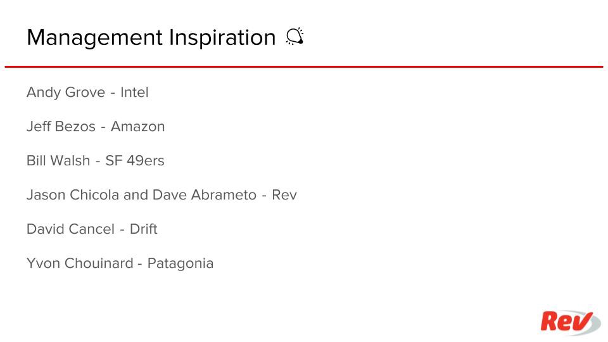Image resolution: width=608 pixels, height=342 pixels.
Task: Click the name "Dave Abrameto"
Action: click(204, 195)
